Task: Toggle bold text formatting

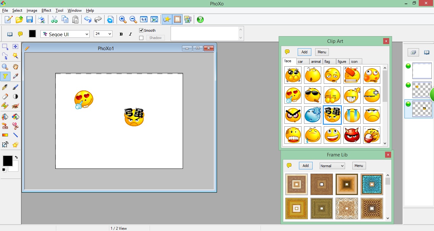Action: (121, 34)
